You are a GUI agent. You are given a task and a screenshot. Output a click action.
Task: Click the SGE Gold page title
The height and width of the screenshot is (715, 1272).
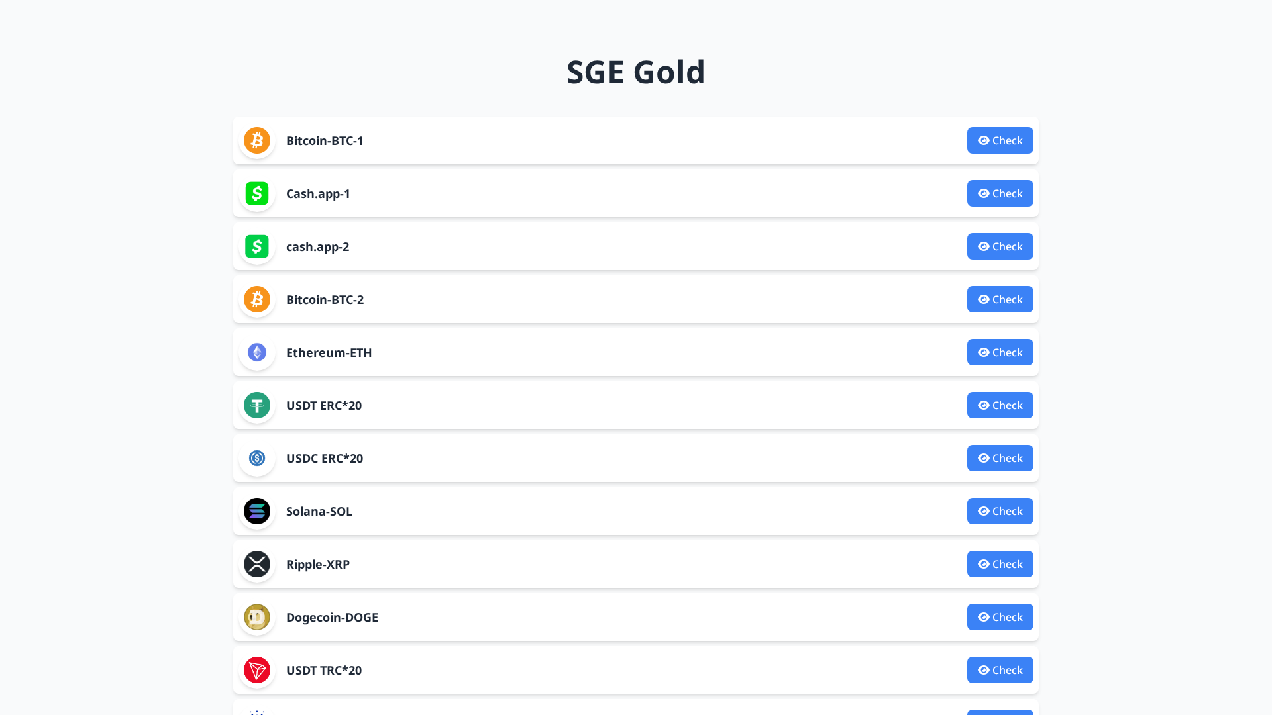click(x=635, y=71)
